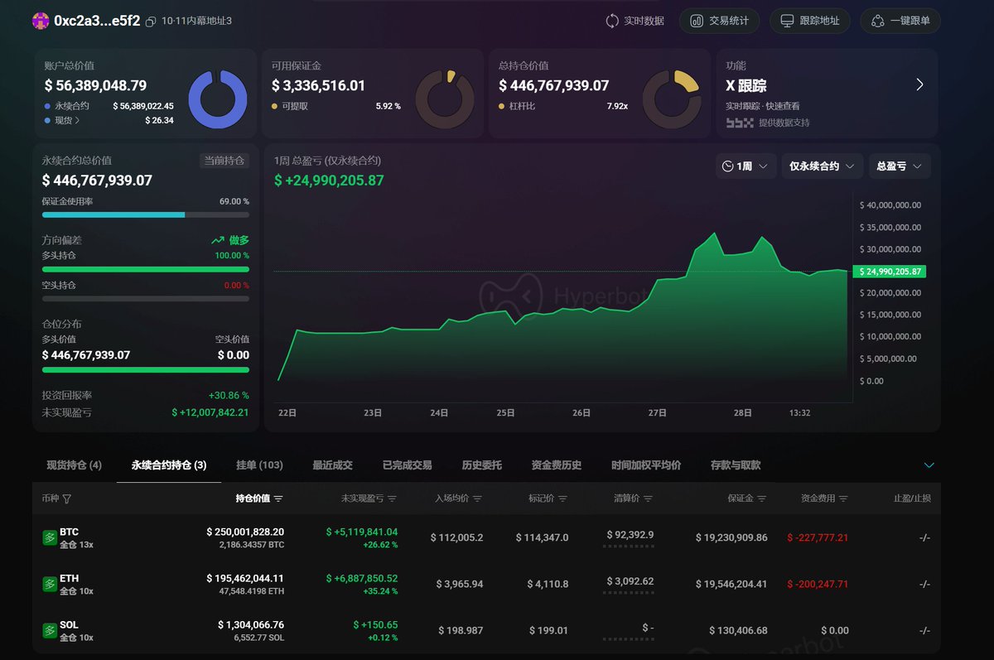Viewport: 994px width, 660px height.
Task: Sort by 入场均价 column icon
Action: pyautogui.click(x=478, y=499)
